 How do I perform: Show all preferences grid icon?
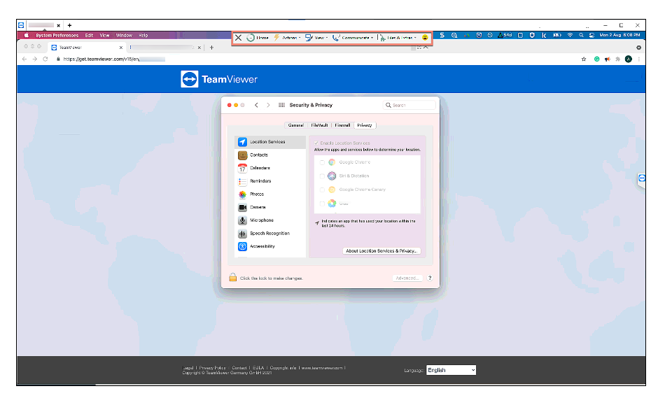click(281, 105)
